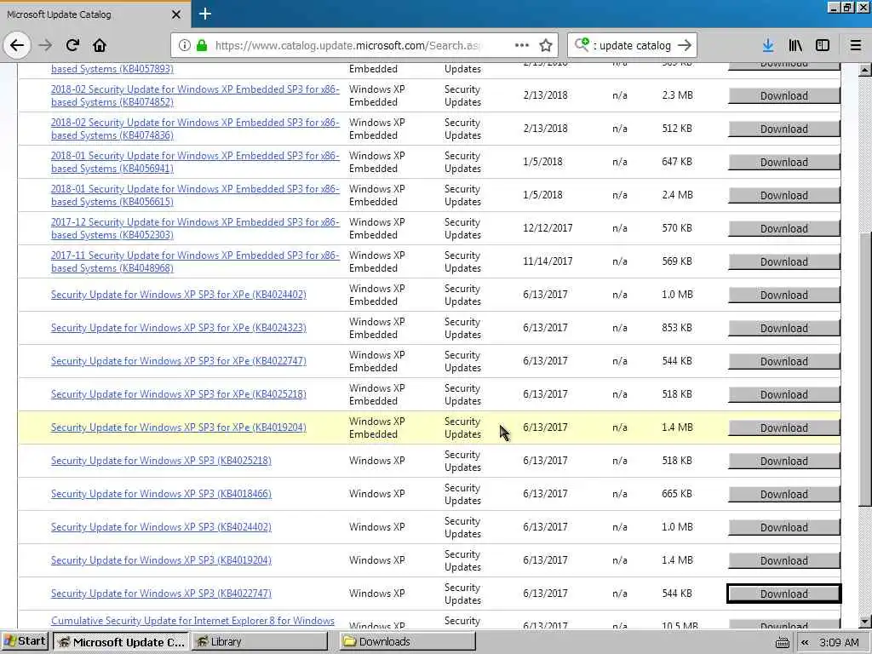This screenshot has height=654, width=872.
Task: Open the Start menu
Action: coord(25,641)
